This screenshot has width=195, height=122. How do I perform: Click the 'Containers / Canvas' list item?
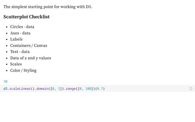click(x=29, y=45)
